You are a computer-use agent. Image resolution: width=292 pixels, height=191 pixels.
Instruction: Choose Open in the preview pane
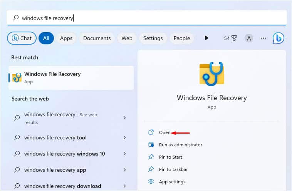point(164,132)
